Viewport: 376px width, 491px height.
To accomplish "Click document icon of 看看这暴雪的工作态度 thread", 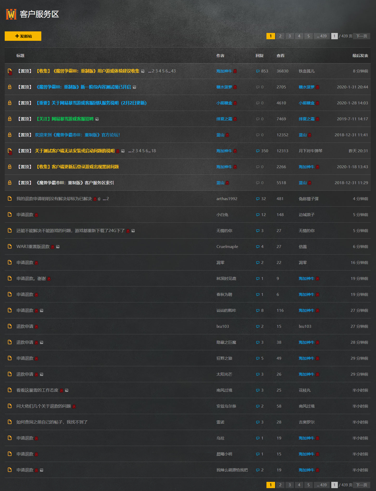I will [10, 390].
